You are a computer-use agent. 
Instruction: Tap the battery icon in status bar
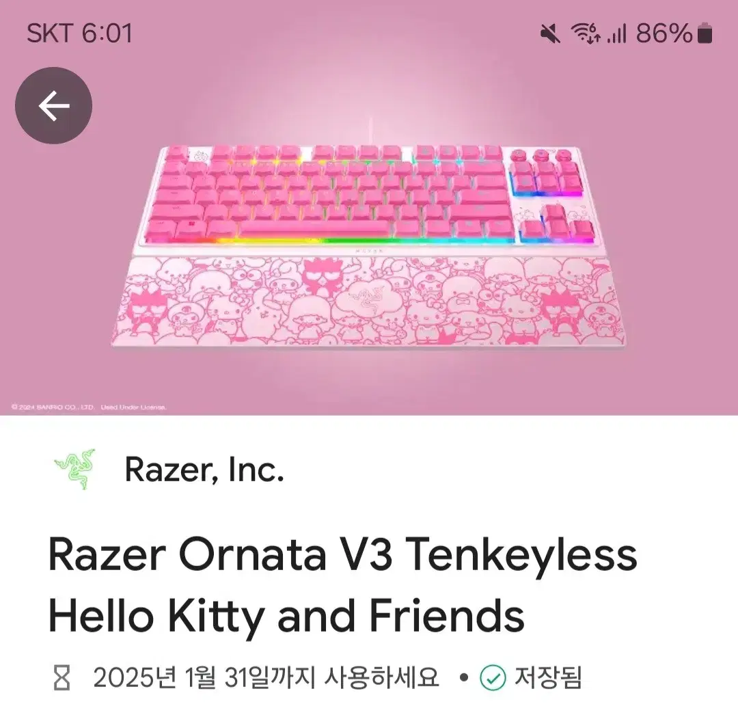point(705,33)
